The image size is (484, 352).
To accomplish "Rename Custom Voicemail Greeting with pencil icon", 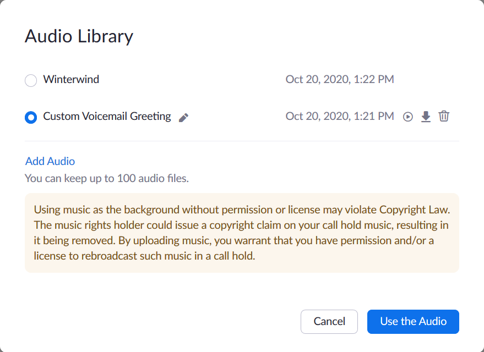I will 184,117.
